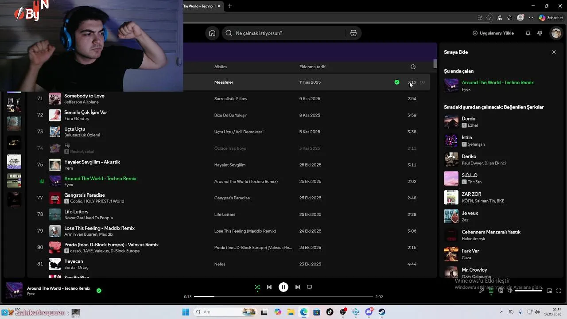Skip to the previous track
The width and height of the screenshot is (567, 319).
point(269,287)
